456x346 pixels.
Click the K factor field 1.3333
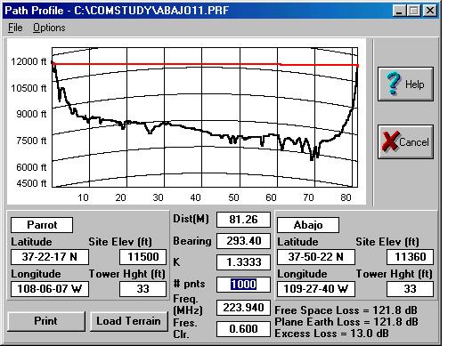pos(243,262)
